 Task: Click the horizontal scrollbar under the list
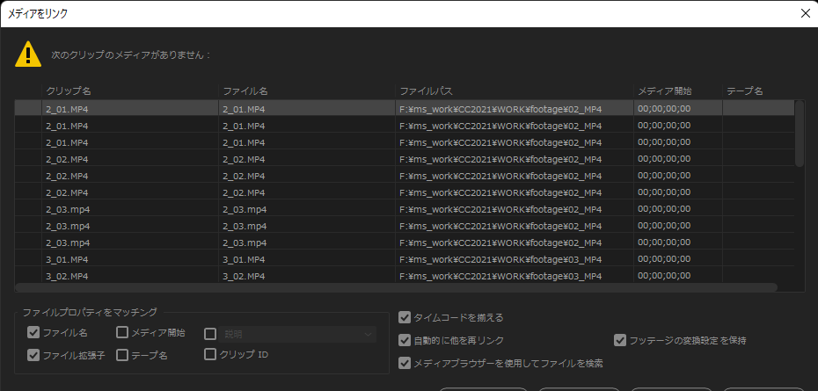point(396,287)
